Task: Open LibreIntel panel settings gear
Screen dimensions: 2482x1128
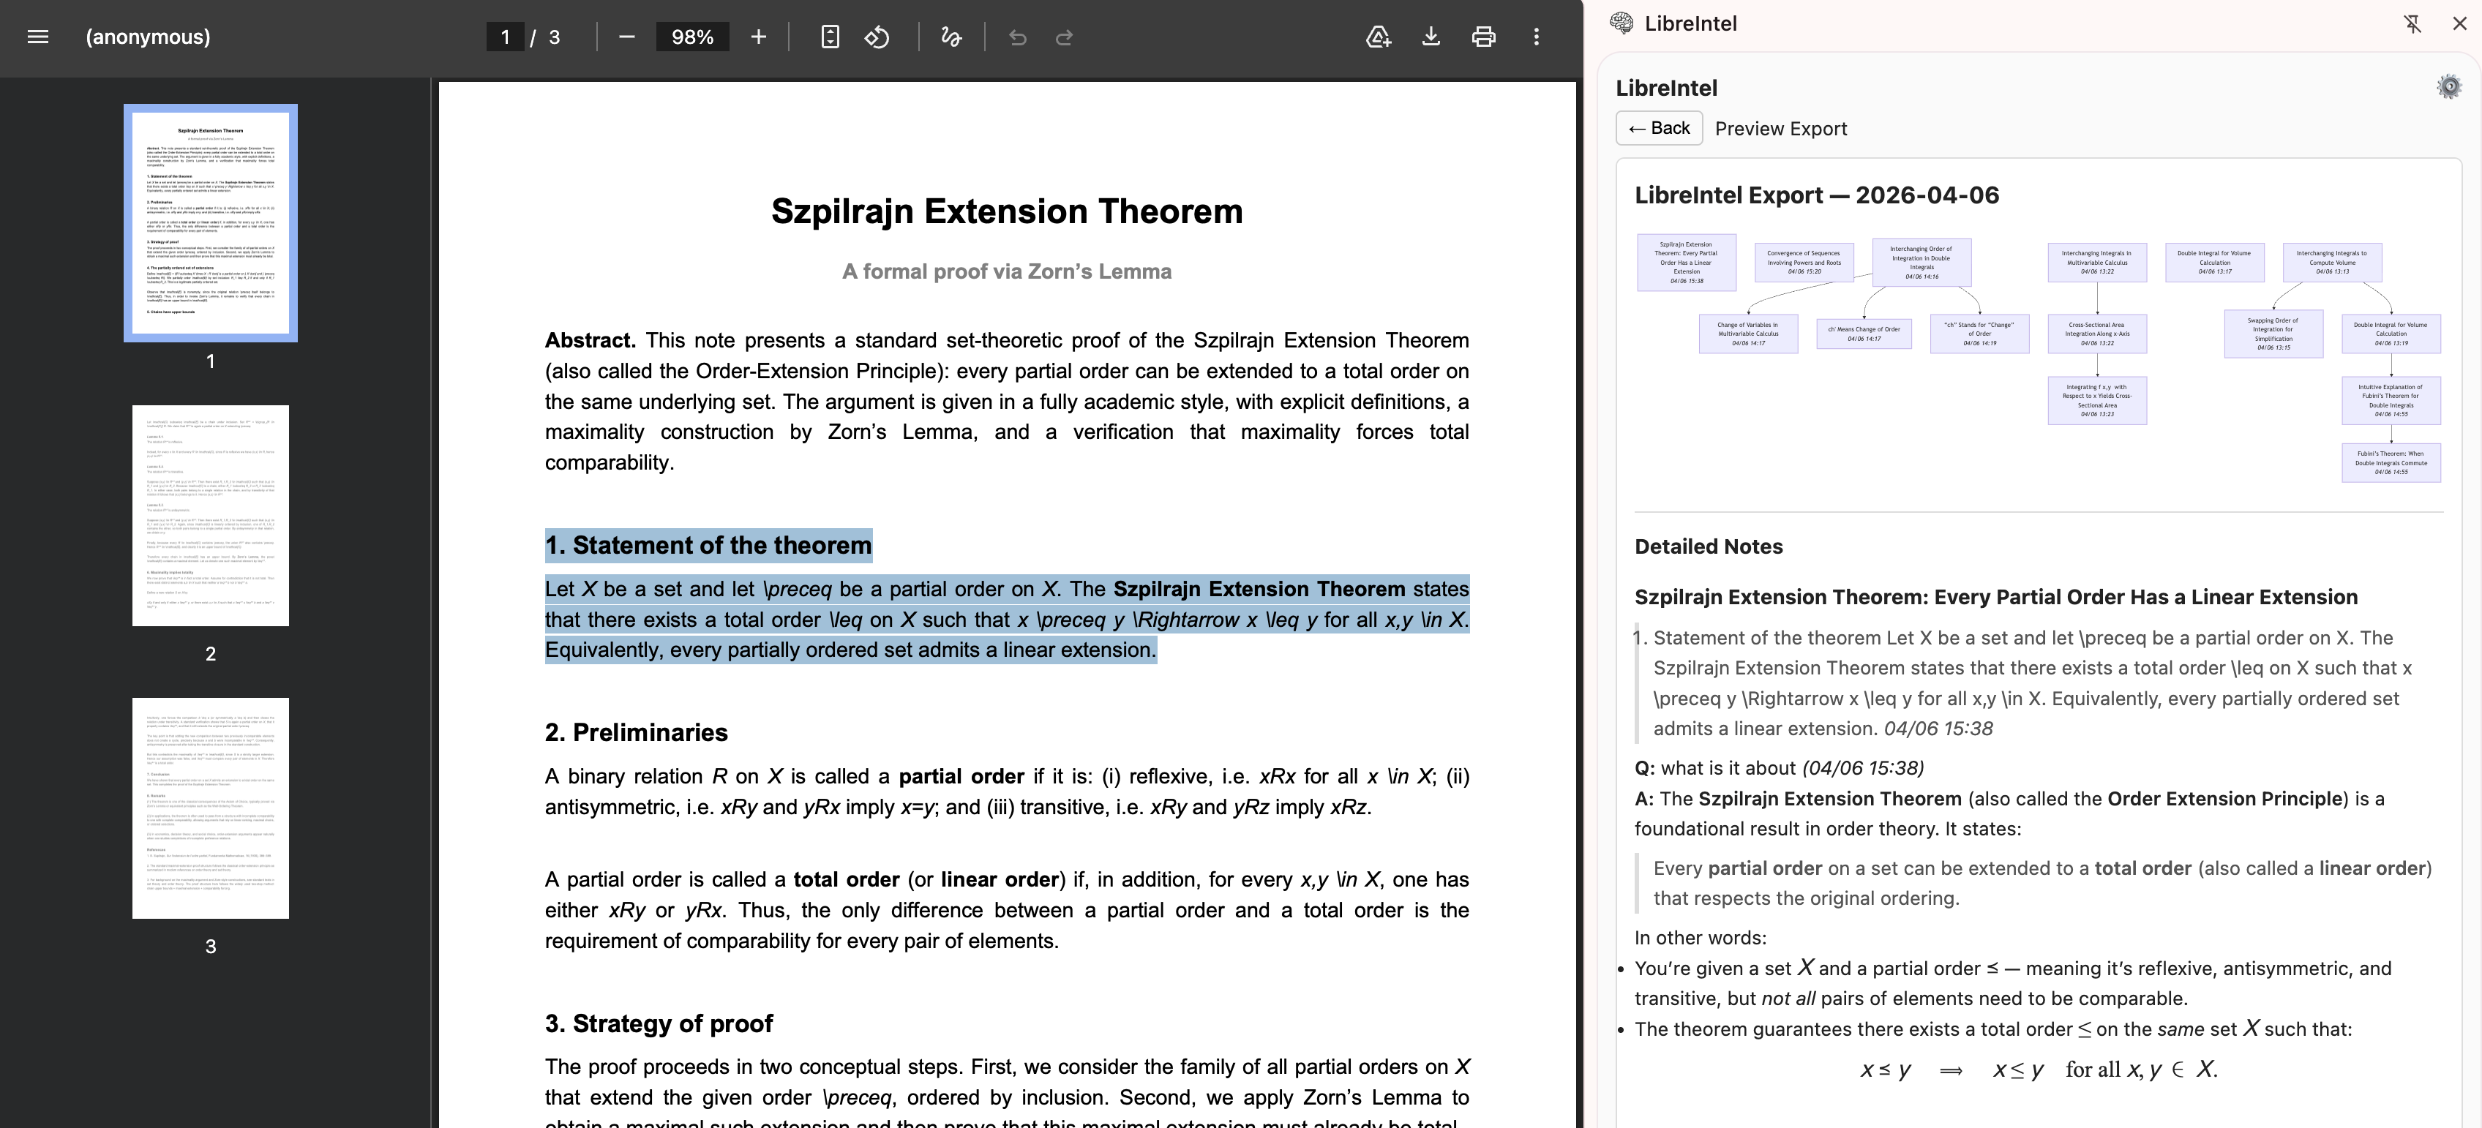Action: (2448, 86)
